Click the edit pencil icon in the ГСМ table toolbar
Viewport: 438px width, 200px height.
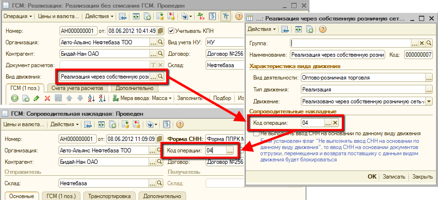pos(37,99)
